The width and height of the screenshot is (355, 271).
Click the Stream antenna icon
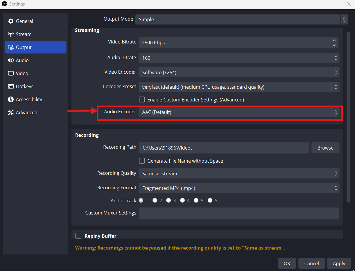[11, 34]
